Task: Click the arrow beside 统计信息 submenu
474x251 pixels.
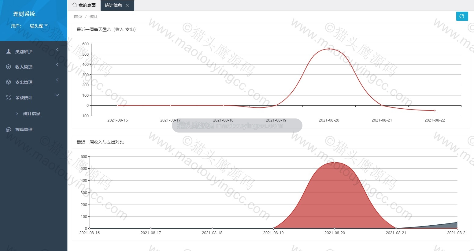Action: tap(17, 114)
